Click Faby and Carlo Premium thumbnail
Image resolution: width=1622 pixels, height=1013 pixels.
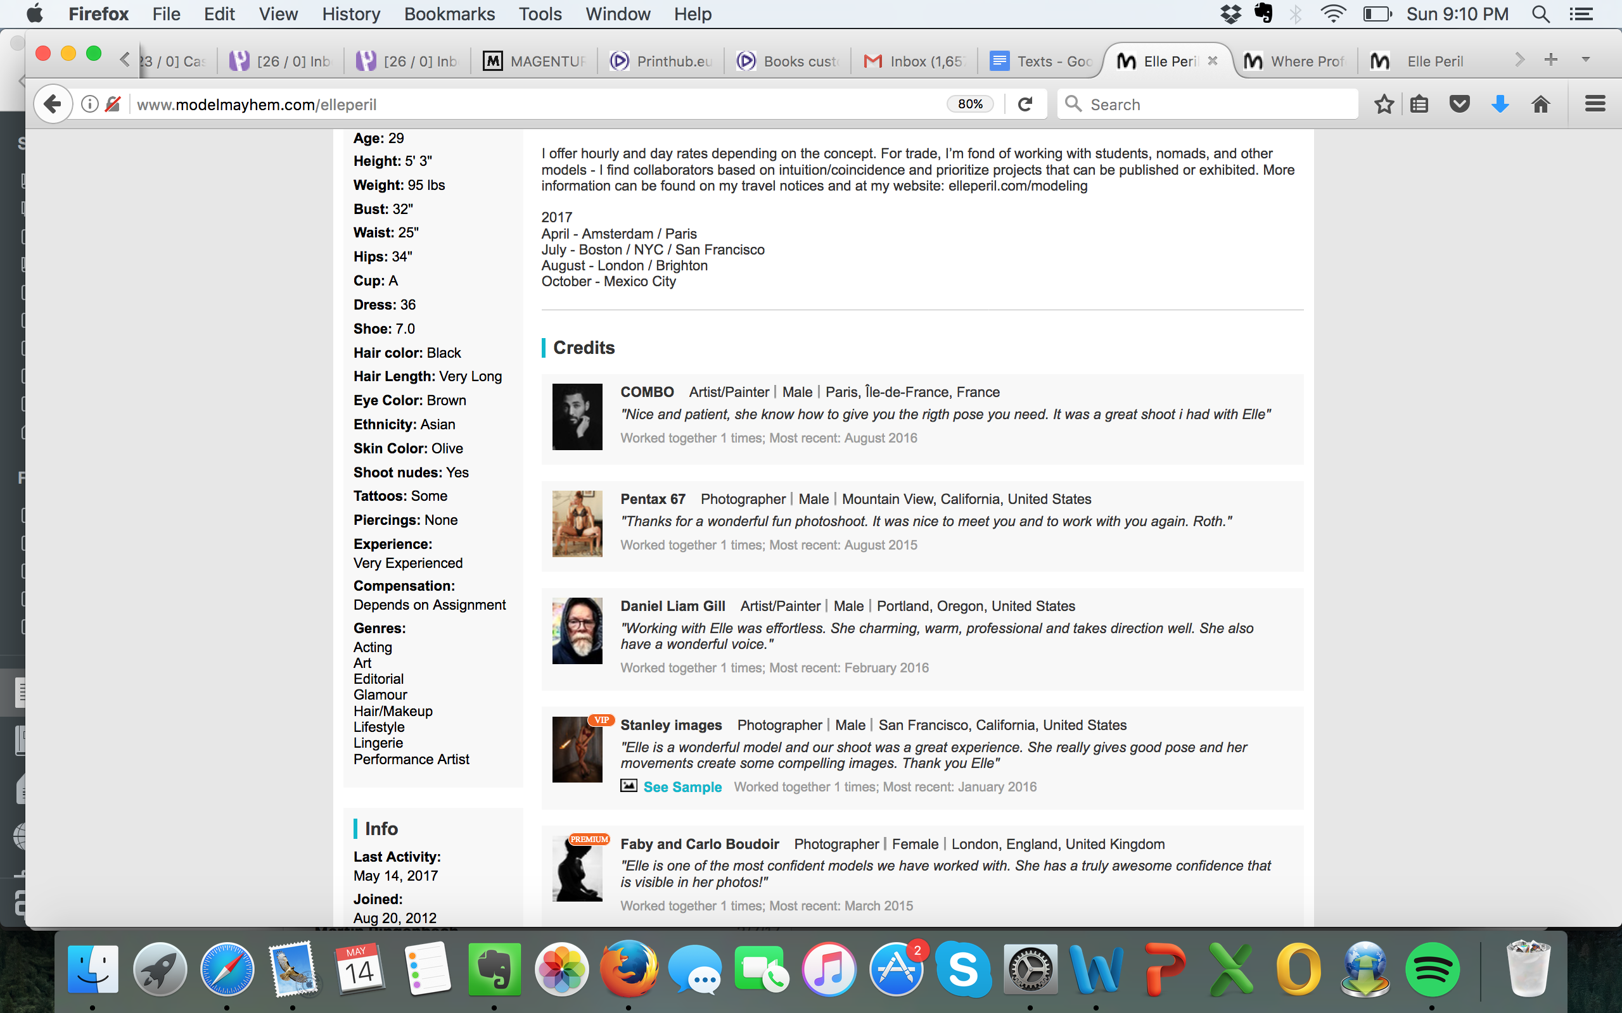point(577,868)
